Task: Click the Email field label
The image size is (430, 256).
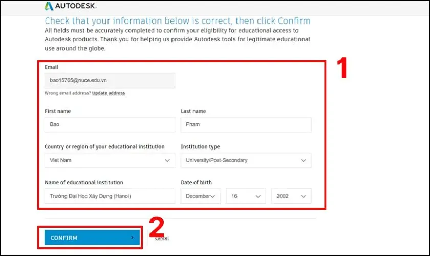Action: (52, 67)
